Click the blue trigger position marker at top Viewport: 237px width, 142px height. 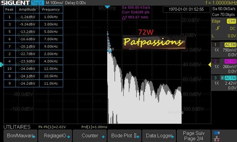pyautogui.click(x=108, y=7)
